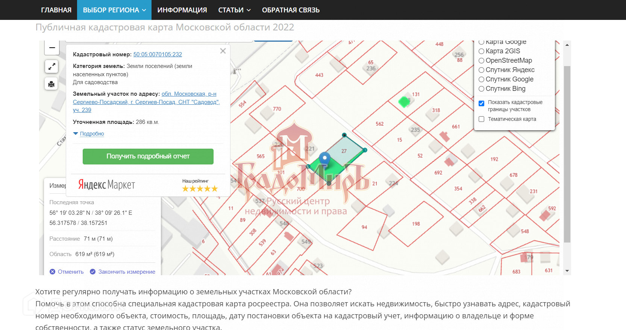This screenshot has height=330, width=626.
Task: Click Отменить measurement link
Action: (x=71, y=272)
